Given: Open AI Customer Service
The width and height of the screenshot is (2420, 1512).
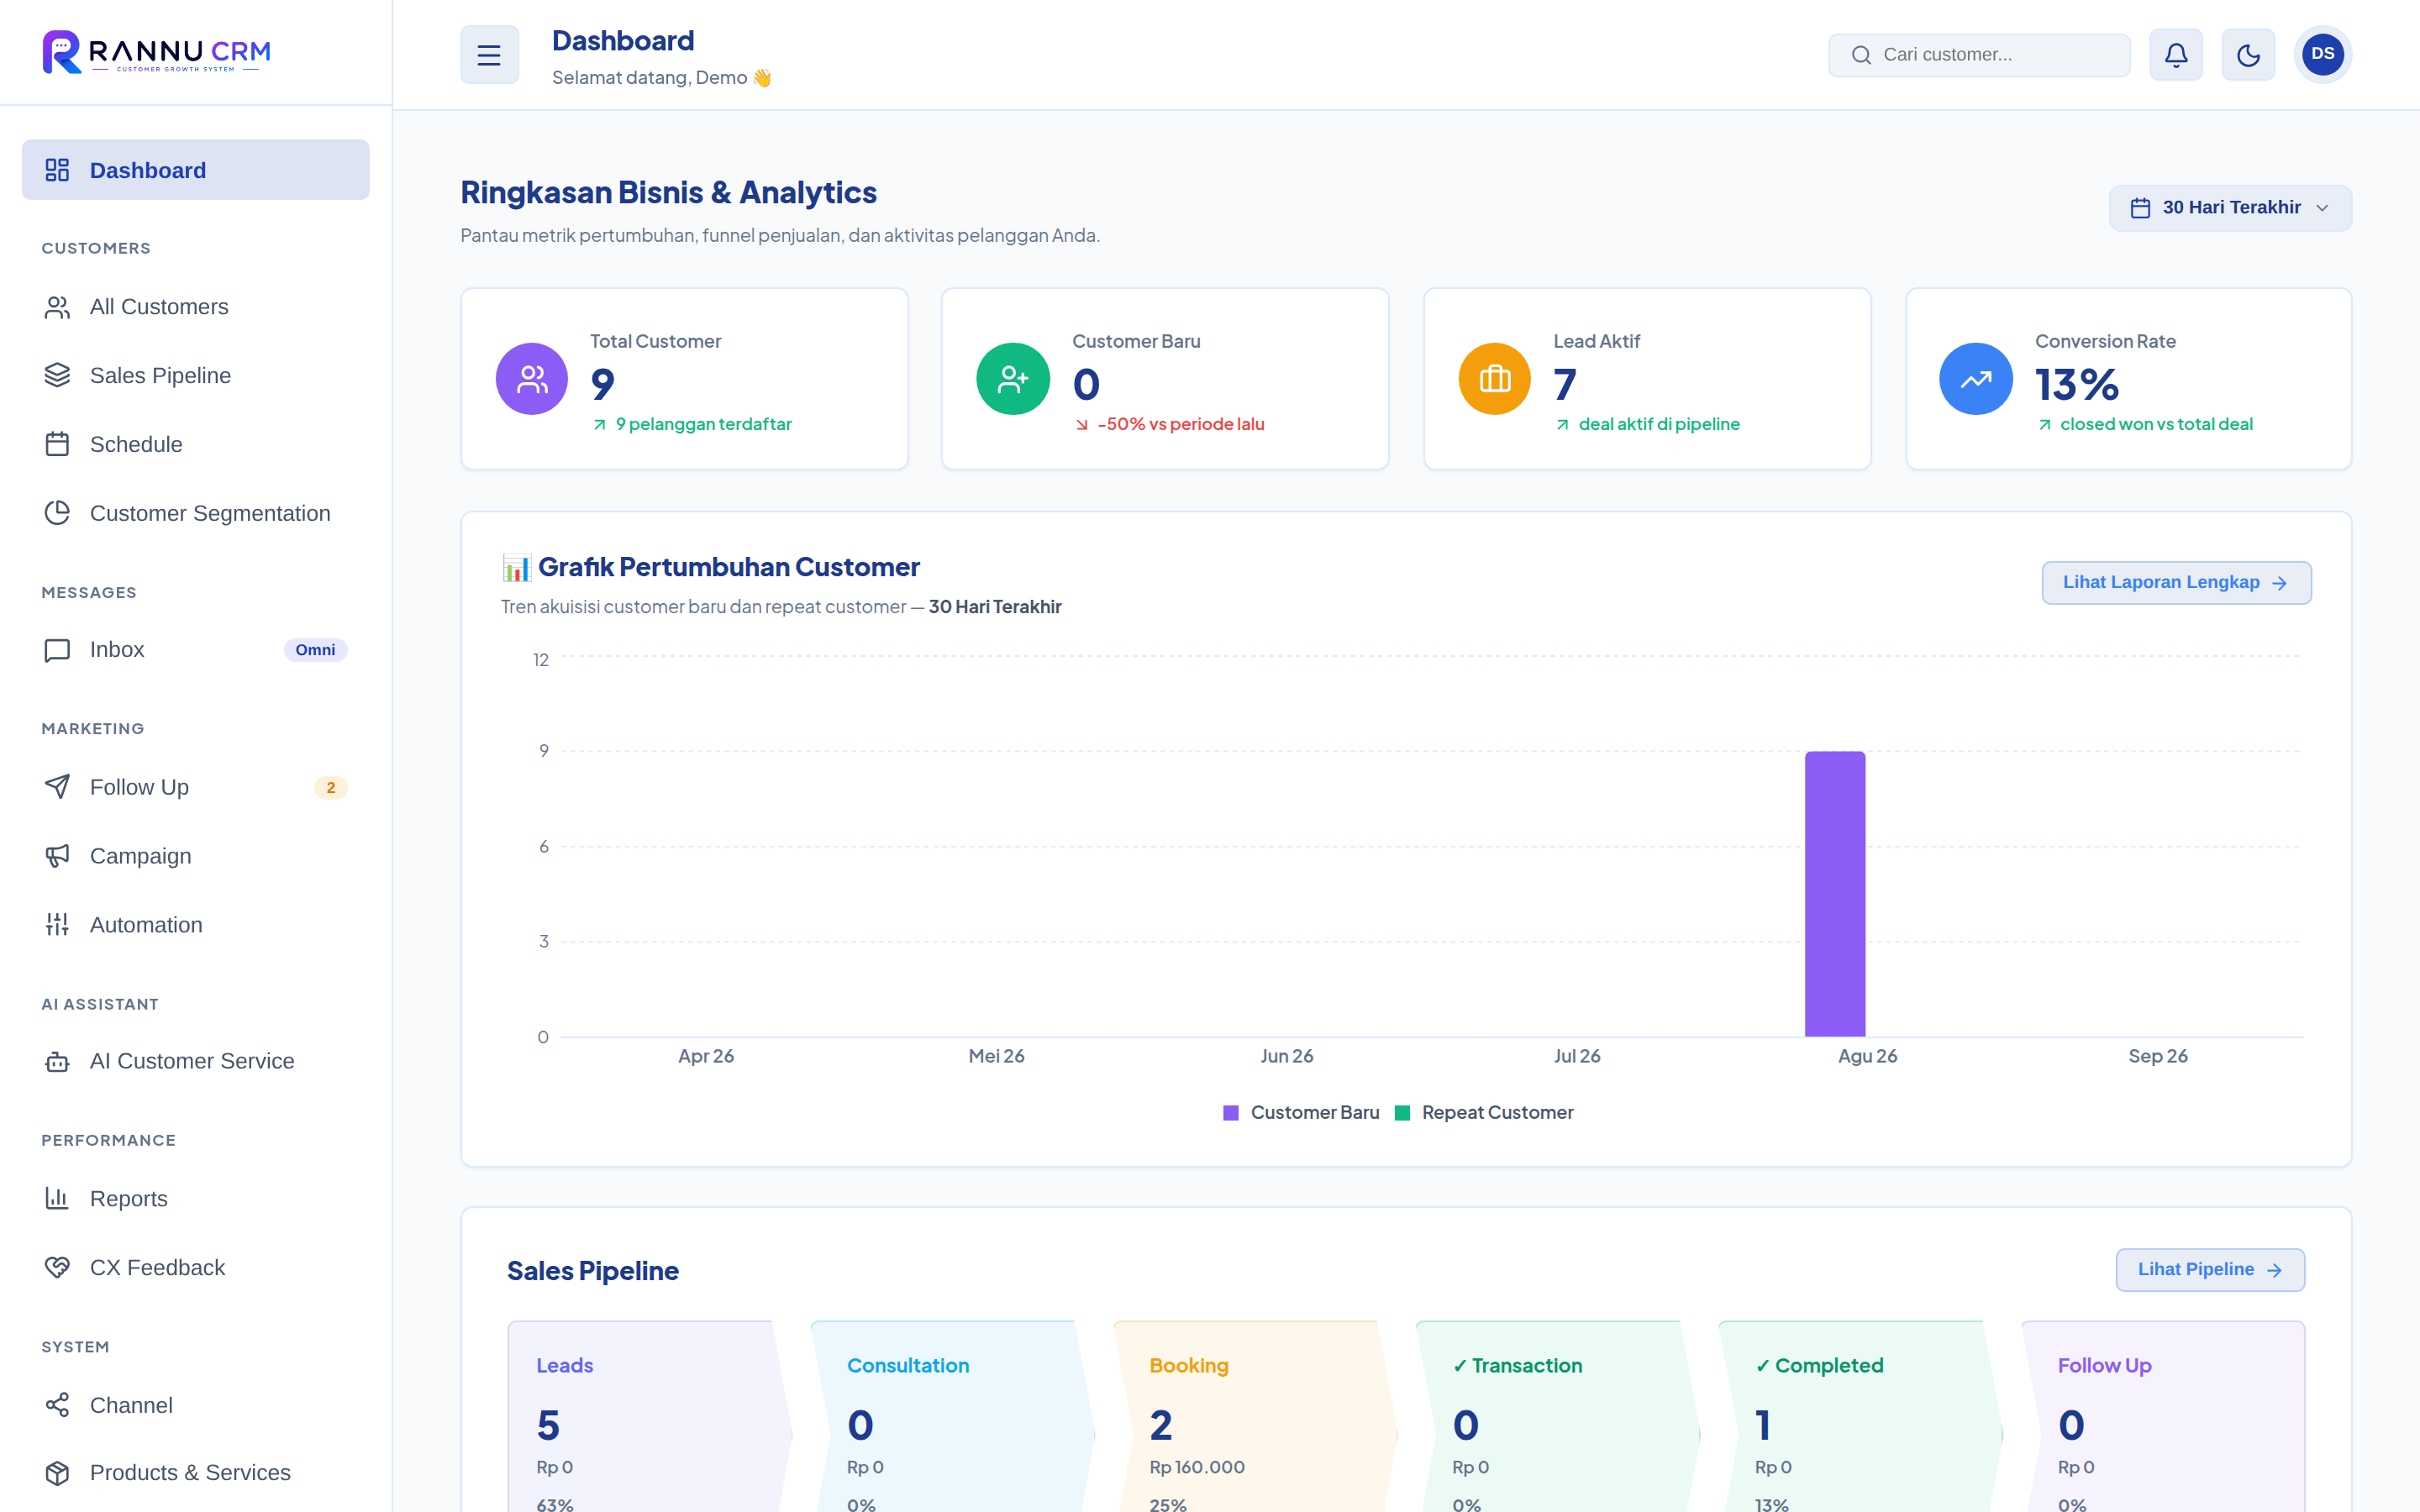Looking at the screenshot, I should coord(196,1062).
